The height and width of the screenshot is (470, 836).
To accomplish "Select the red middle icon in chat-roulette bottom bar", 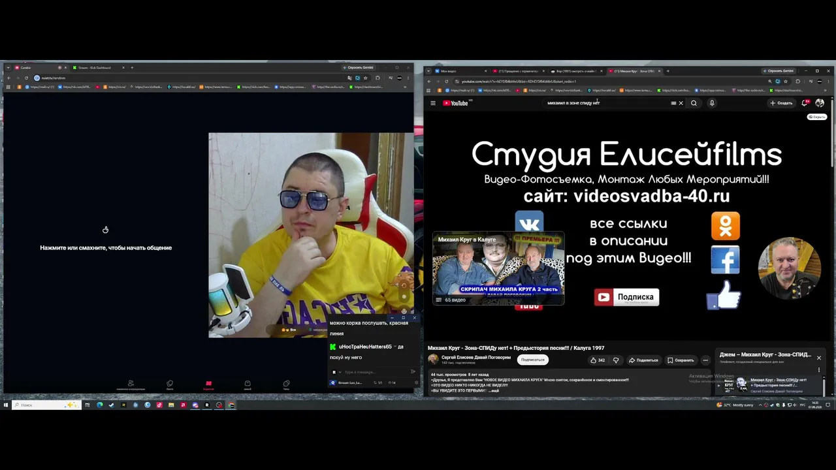I will click(208, 384).
